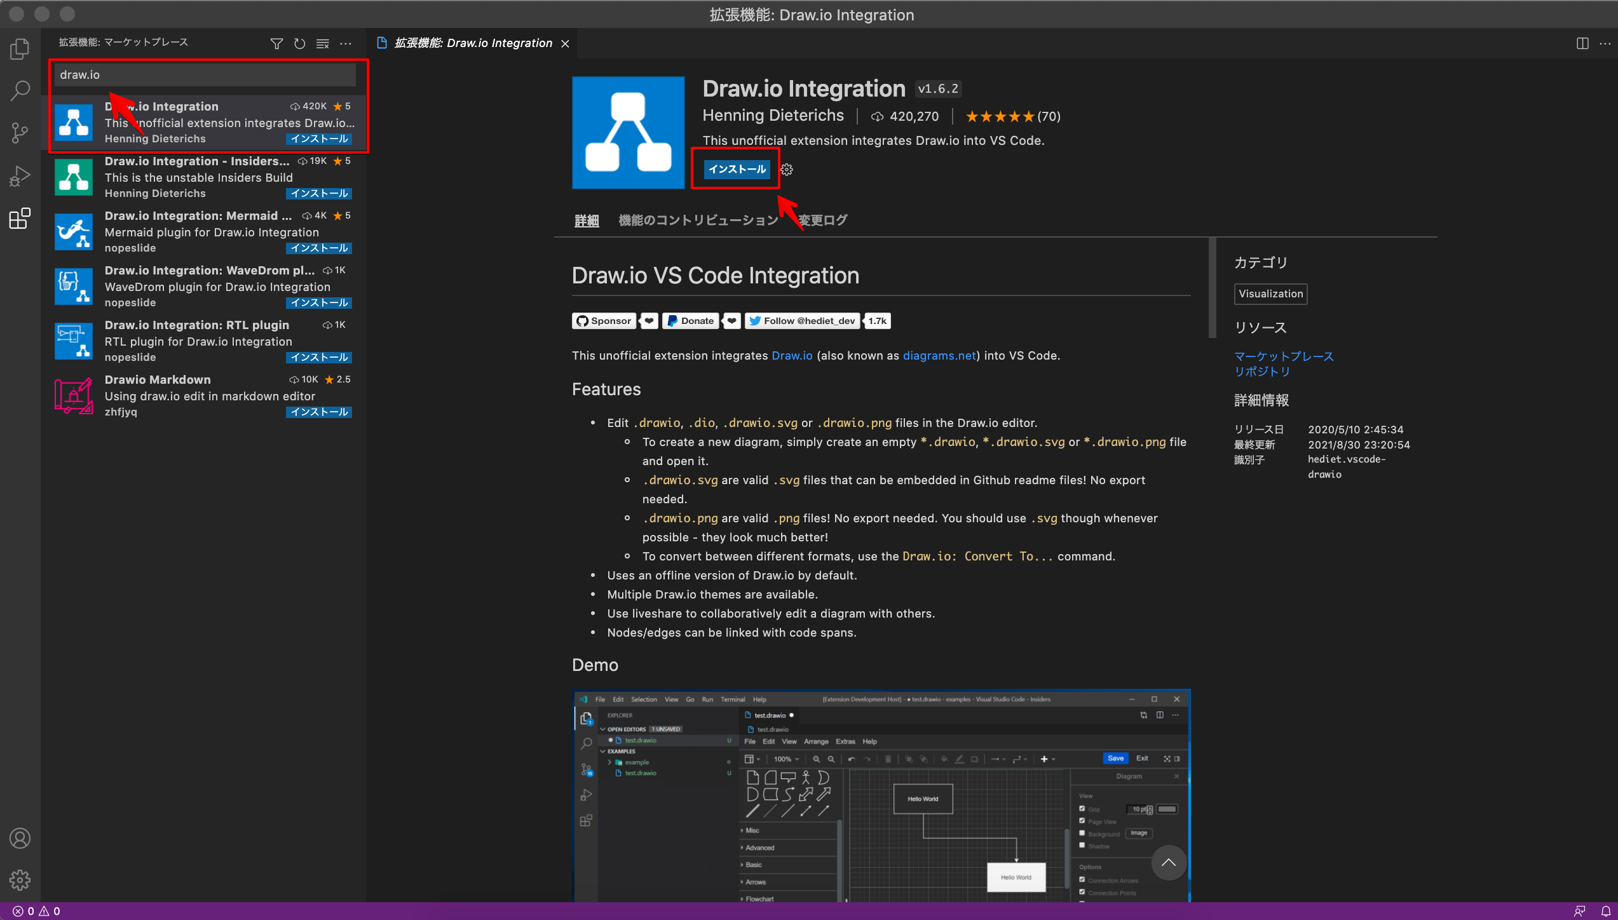Open the Search view in activity bar
This screenshot has height=920, width=1618.
point(20,90)
